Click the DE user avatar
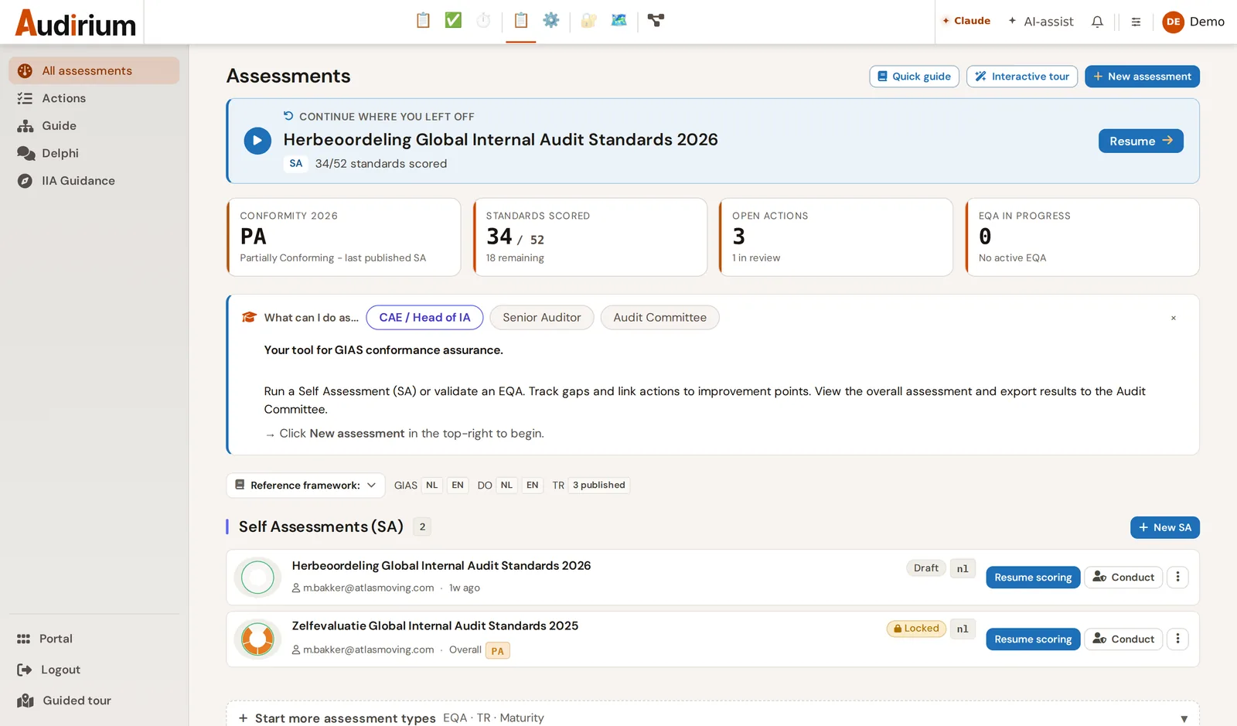The width and height of the screenshot is (1237, 726). tap(1173, 22)
